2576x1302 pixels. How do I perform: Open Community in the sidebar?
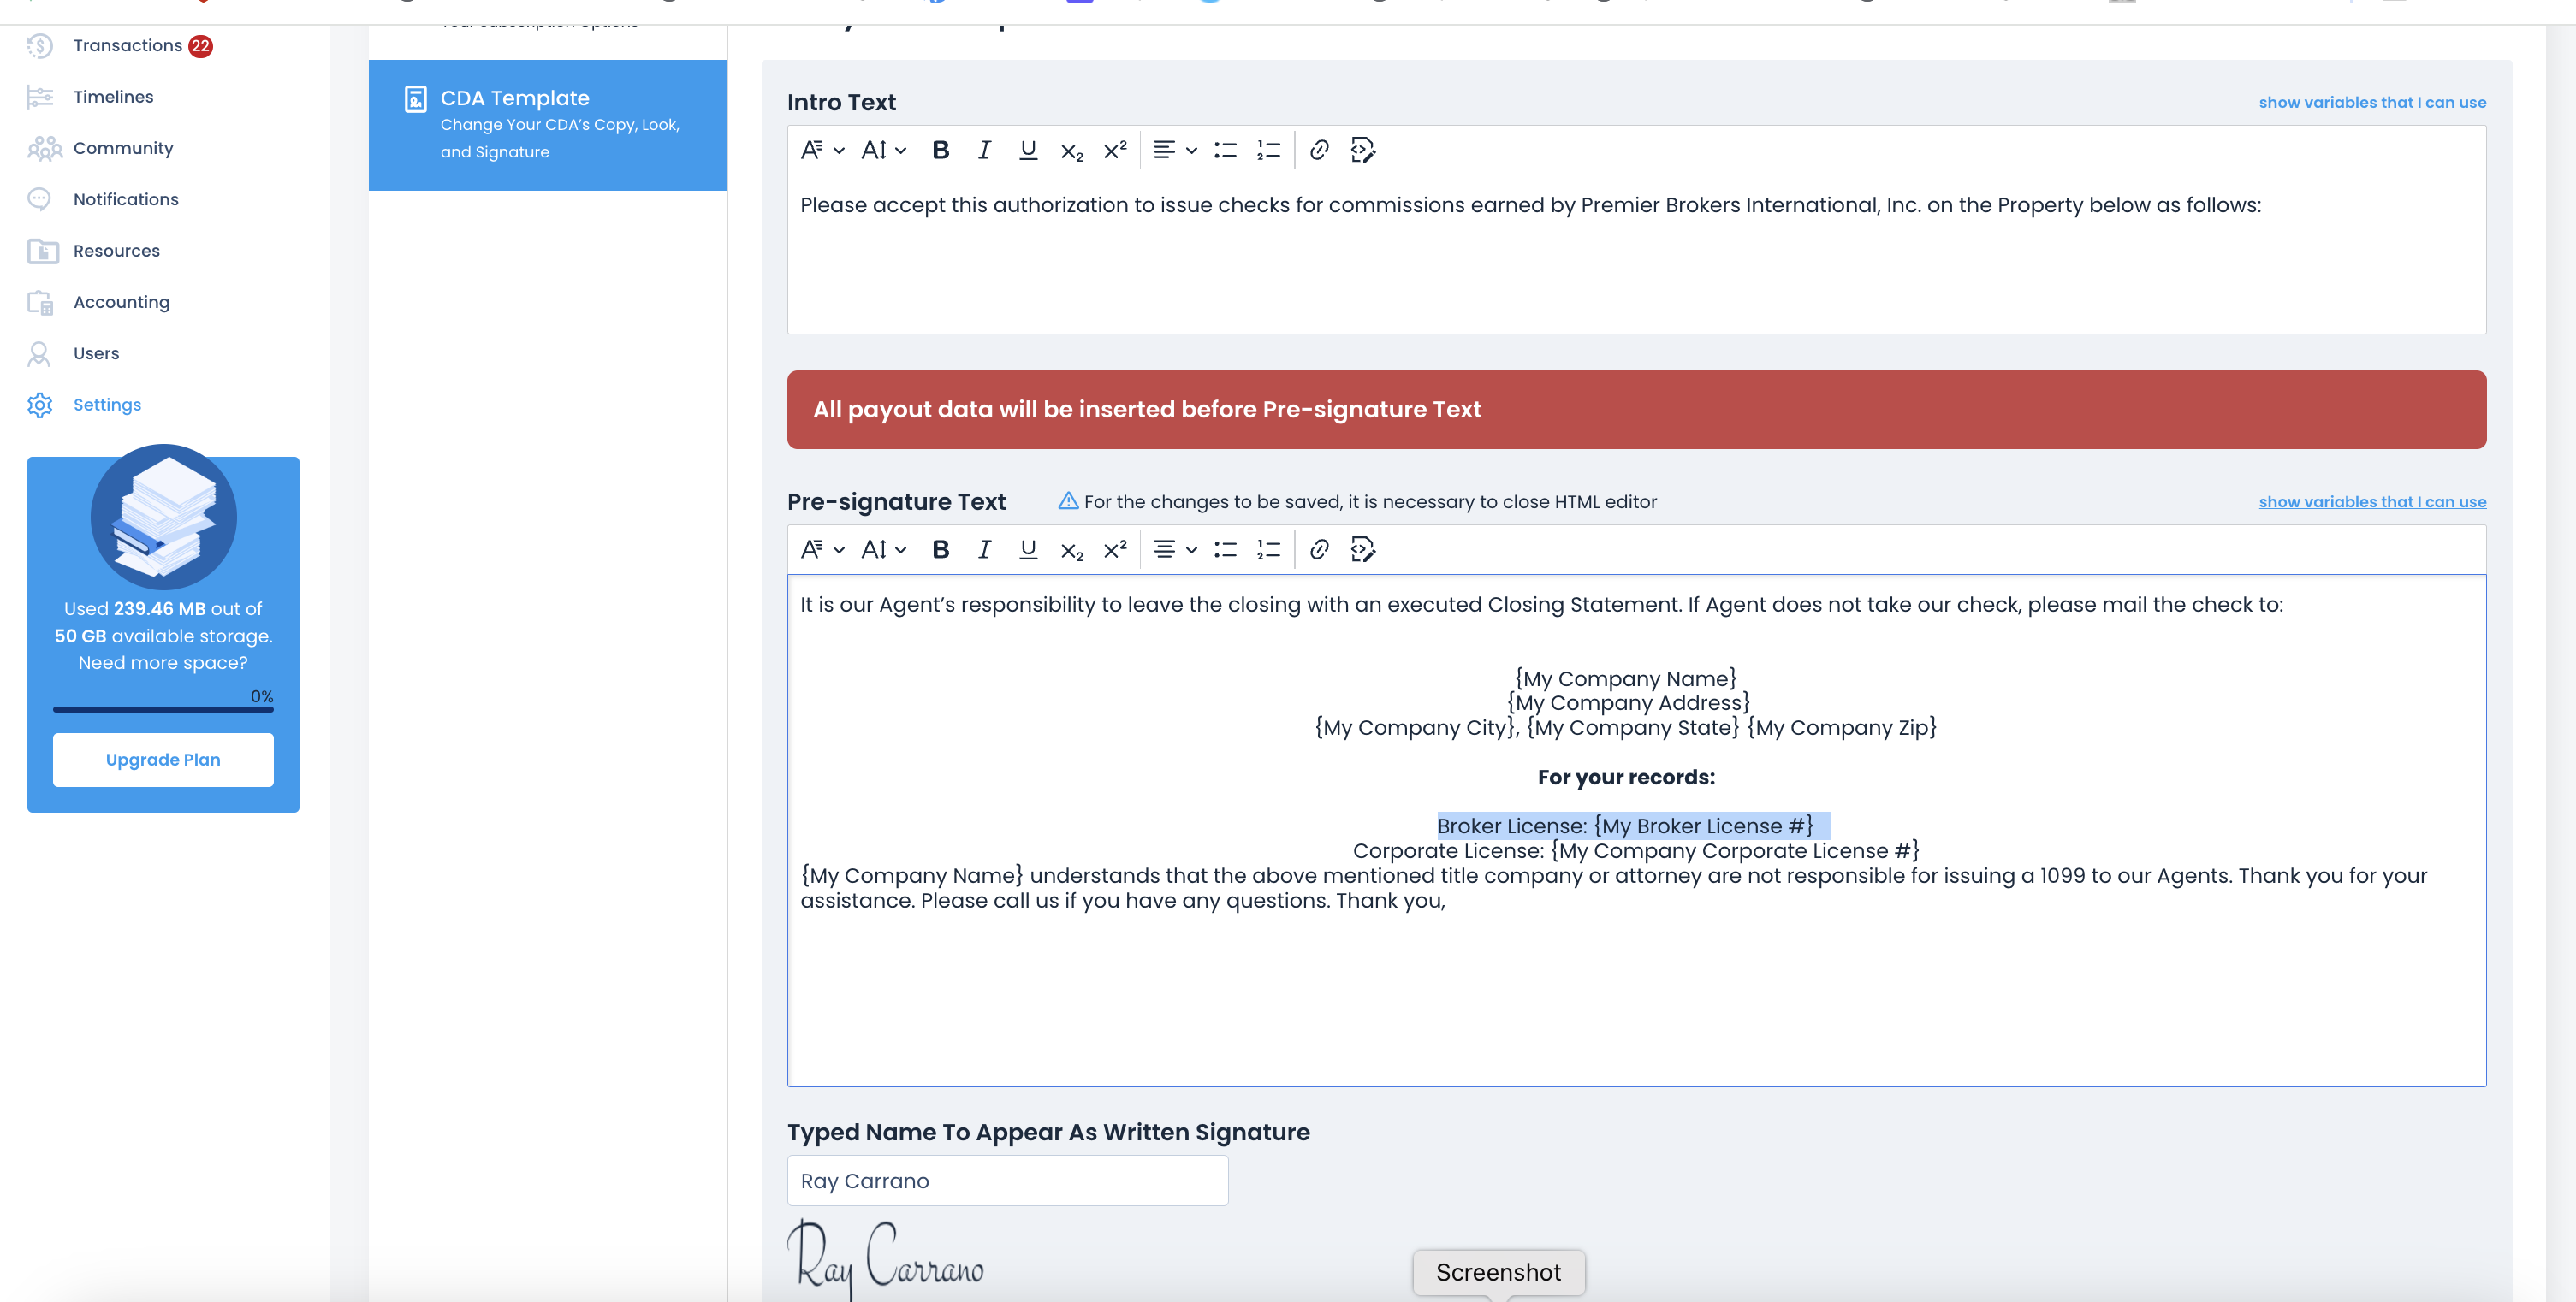pyautogui.click(x=123, y=148)
